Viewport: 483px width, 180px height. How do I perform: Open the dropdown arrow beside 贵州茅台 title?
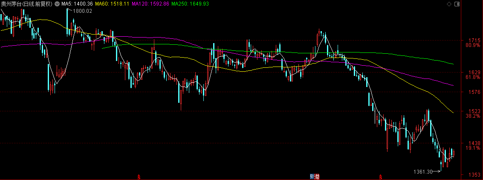point(57,4)
